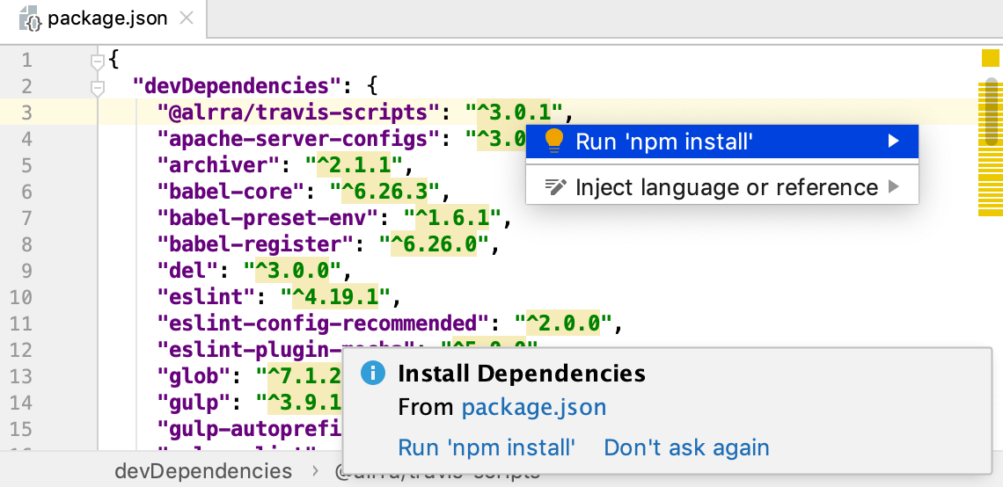The height and width of the screenshot is (487, 1003).
Task: Click the Don't ask again link
Action: coord(686,447)
